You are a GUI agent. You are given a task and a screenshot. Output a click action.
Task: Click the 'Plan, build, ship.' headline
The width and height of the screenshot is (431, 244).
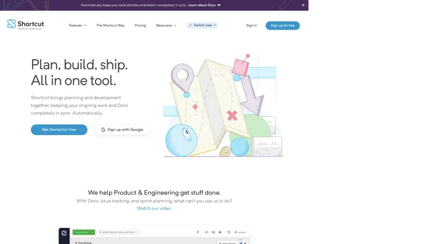pos(79,65)
